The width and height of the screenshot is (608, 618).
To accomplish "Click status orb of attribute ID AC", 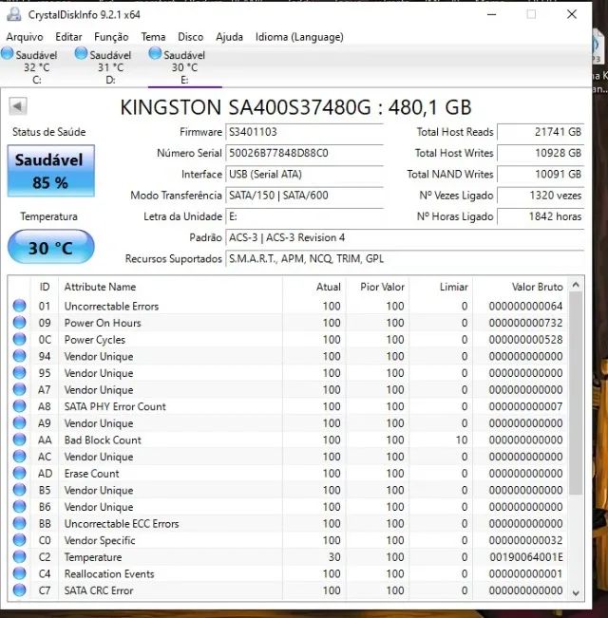I will click(x=19, y=457).
